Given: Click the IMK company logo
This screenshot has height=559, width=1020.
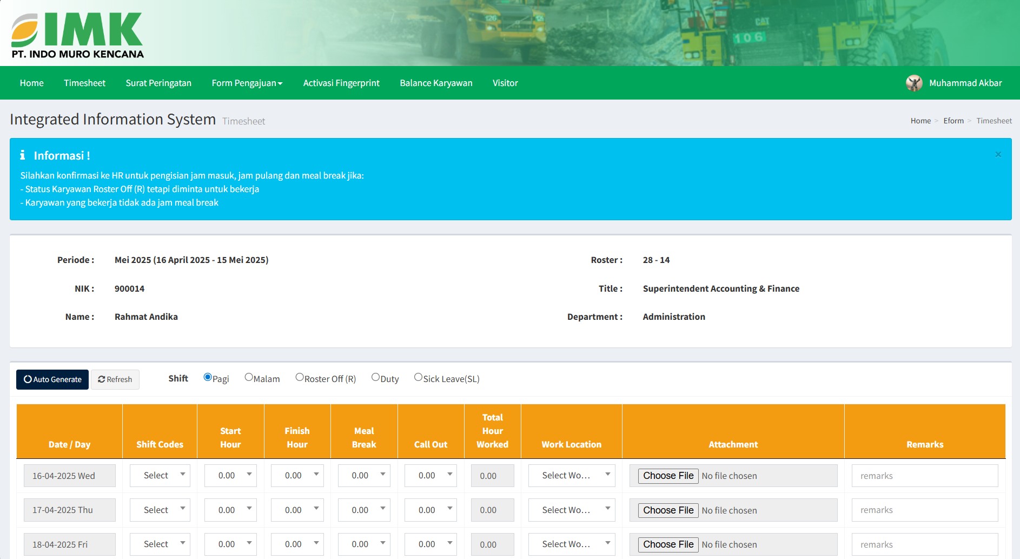Looking at the screenshot, I should (x=77, y=35).
